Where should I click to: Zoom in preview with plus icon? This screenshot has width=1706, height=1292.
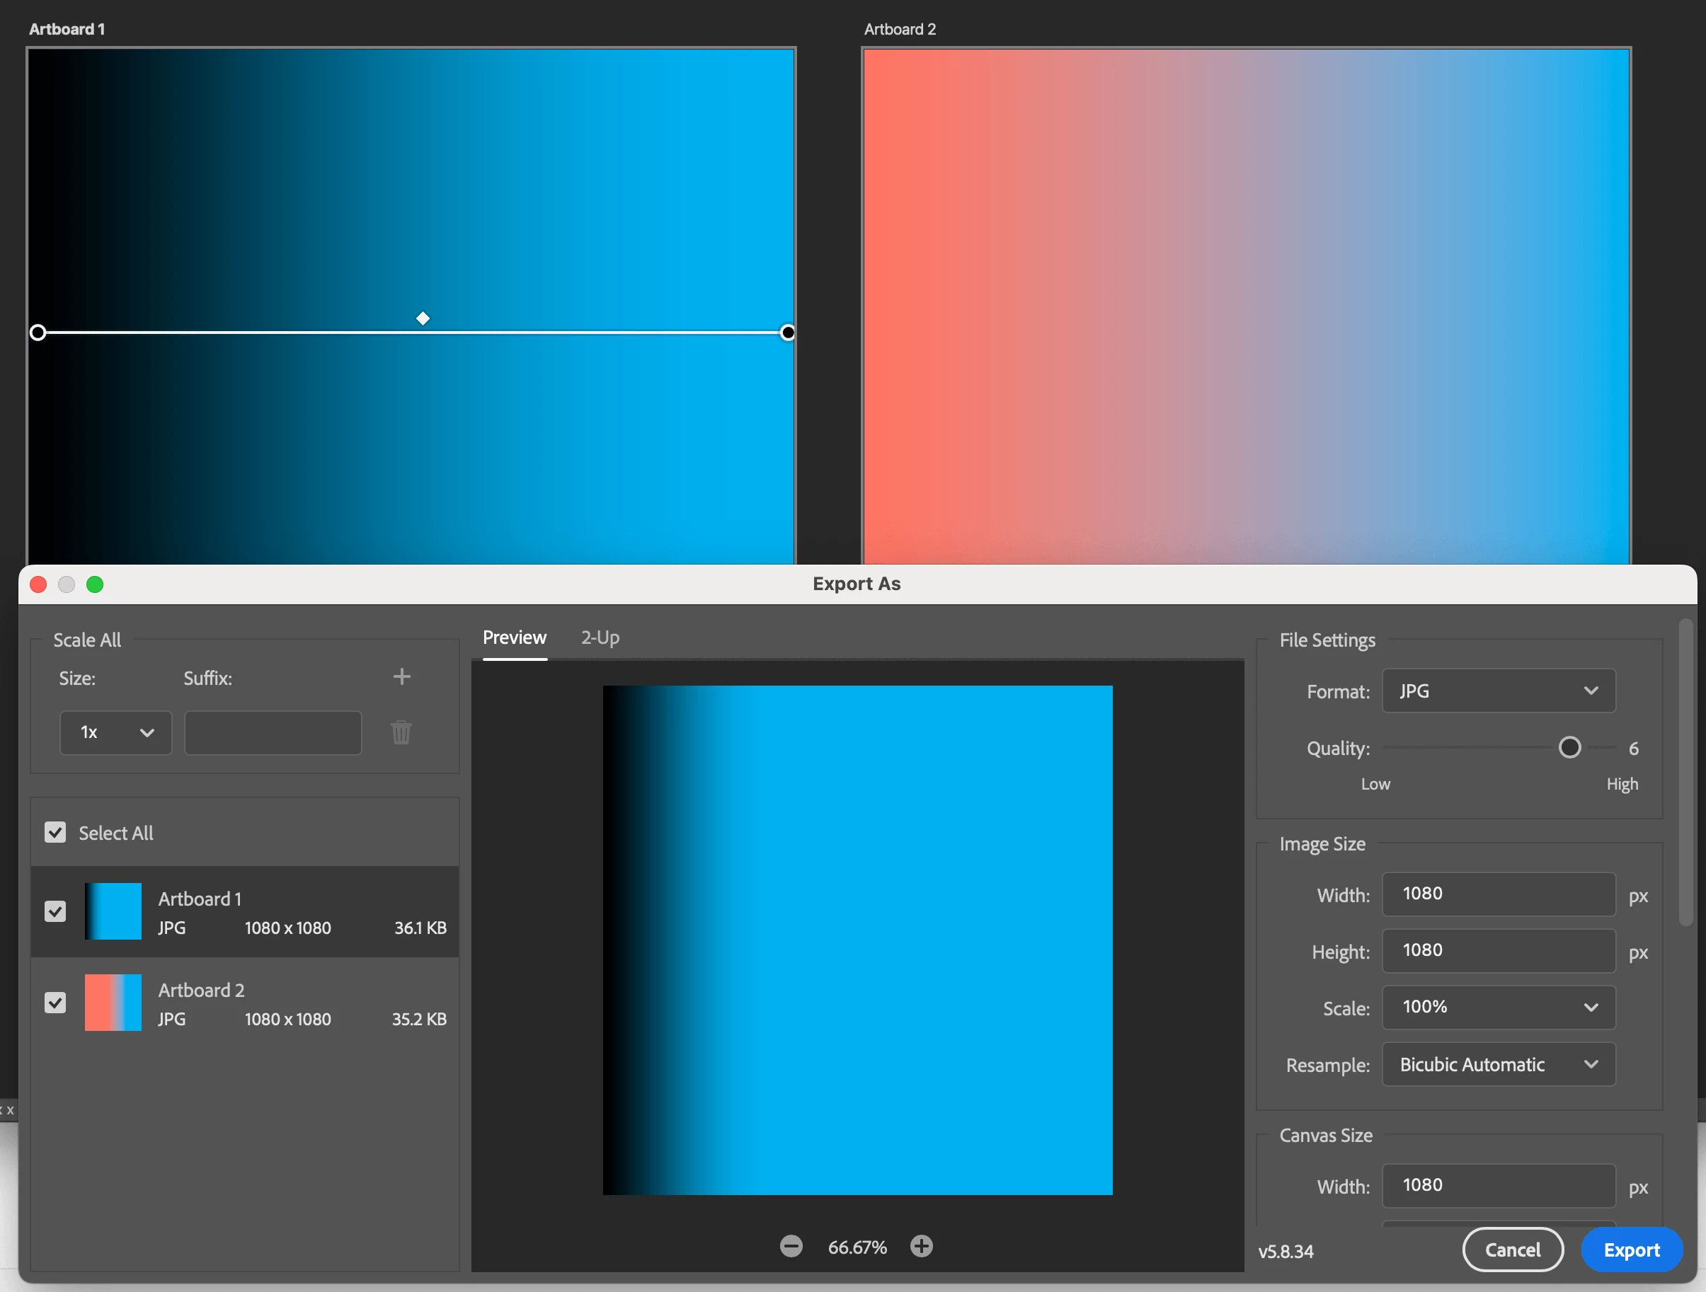921,1247
